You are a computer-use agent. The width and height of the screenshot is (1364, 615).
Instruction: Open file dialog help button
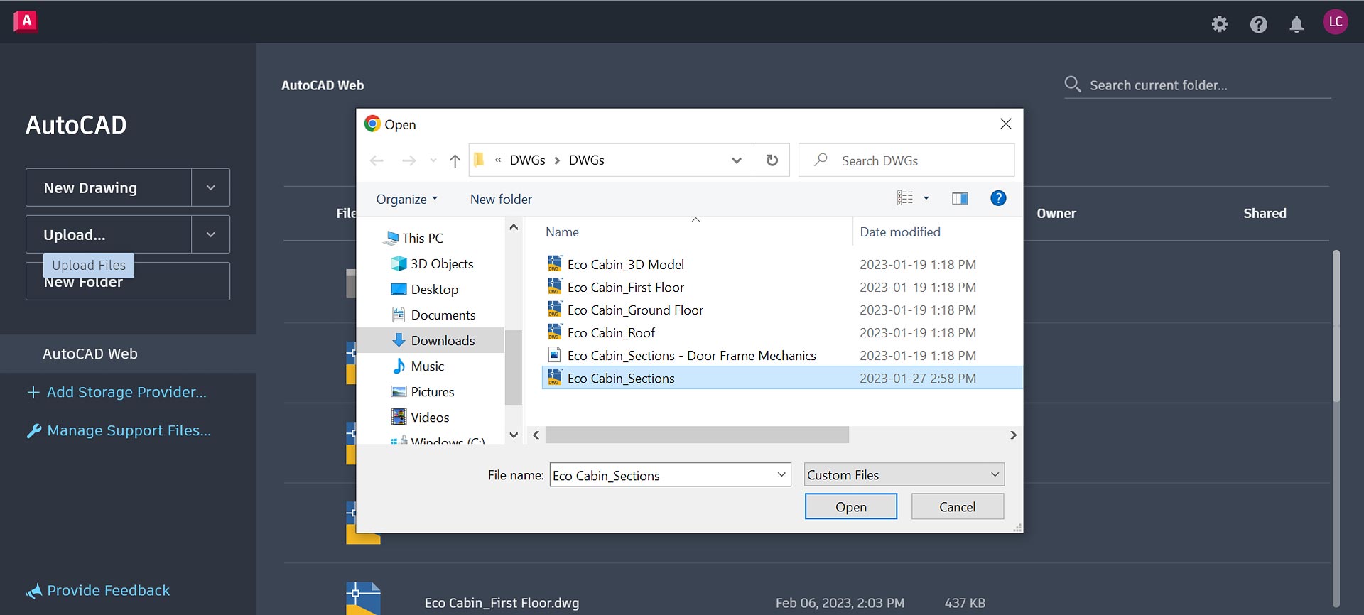pyautogui.click(x=997, y=199)
